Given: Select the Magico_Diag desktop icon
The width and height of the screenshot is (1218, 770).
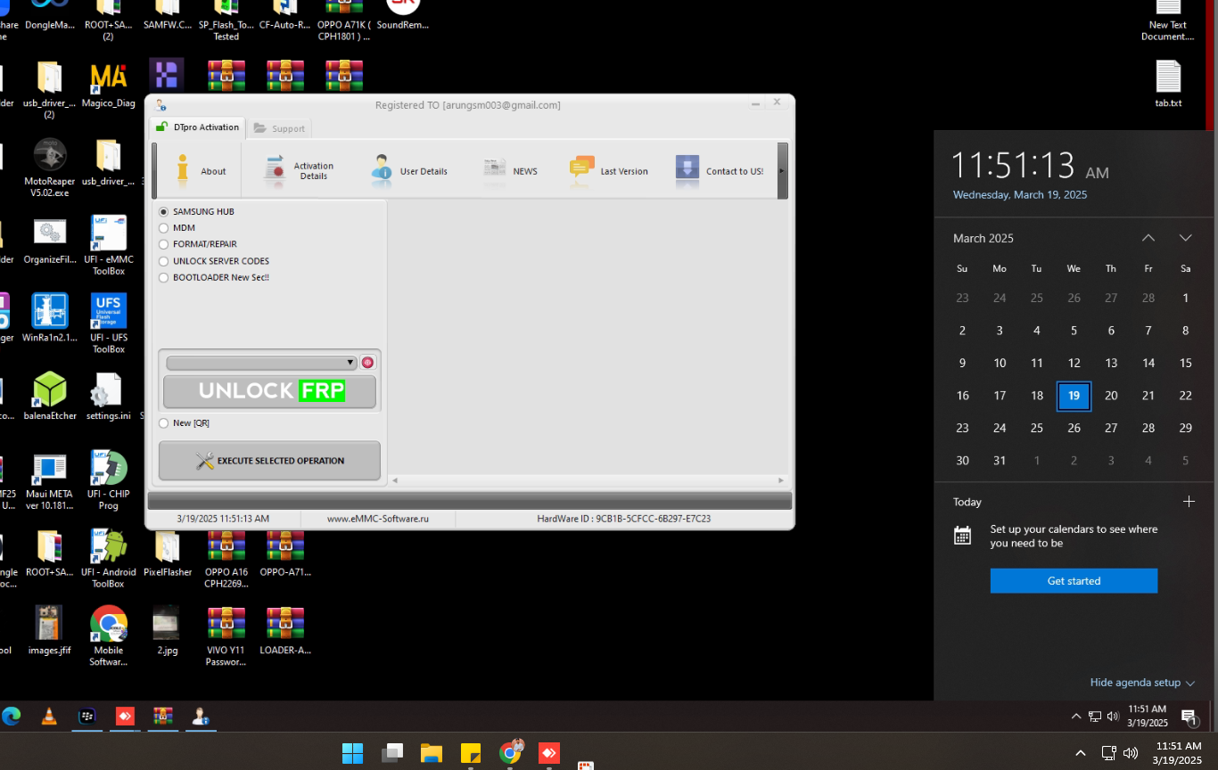Looking at the screenshot, I should click(x=109, y=84).
